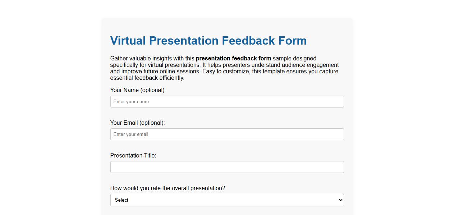The image size is (454, 215).
Task: Click the dropdown chevron arrow on the Select menu
Action: 340,200
